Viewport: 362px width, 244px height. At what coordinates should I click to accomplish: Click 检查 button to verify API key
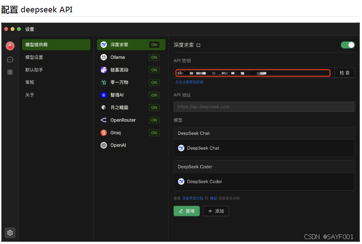pos(344,73)
